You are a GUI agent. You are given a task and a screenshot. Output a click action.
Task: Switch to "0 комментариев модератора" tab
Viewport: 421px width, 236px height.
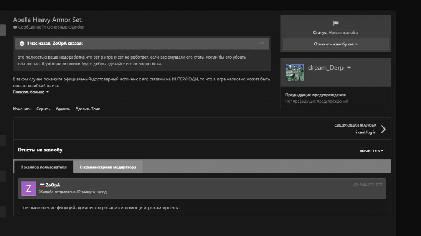point(108,167)
